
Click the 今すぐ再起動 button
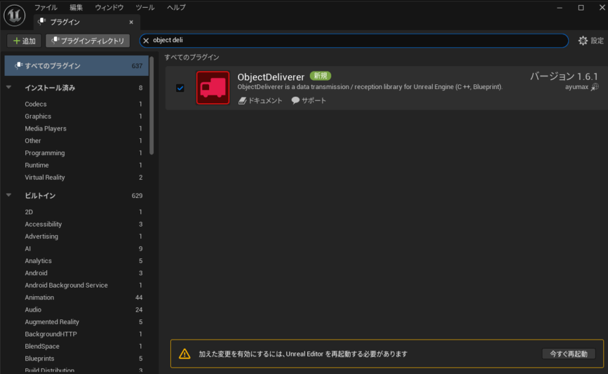[568, 354]
